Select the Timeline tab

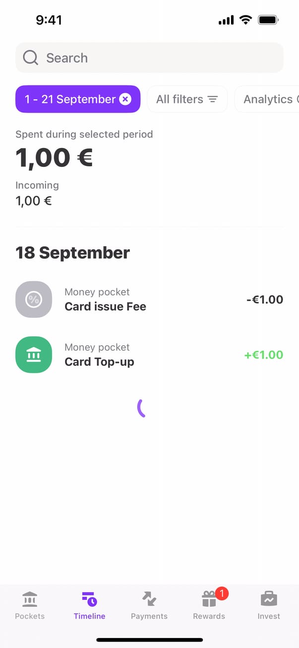[89, 605]
